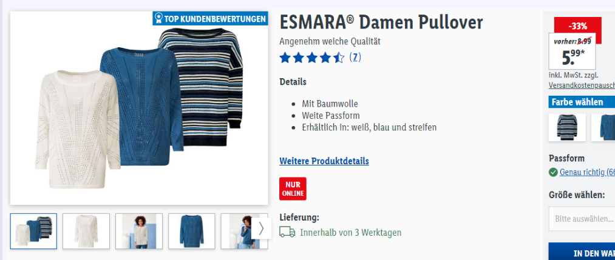The height and width of the screenshot is (260, 615).
Task: Select thumbnail of model wearing white pullover
Action: (x=139, y=231)
